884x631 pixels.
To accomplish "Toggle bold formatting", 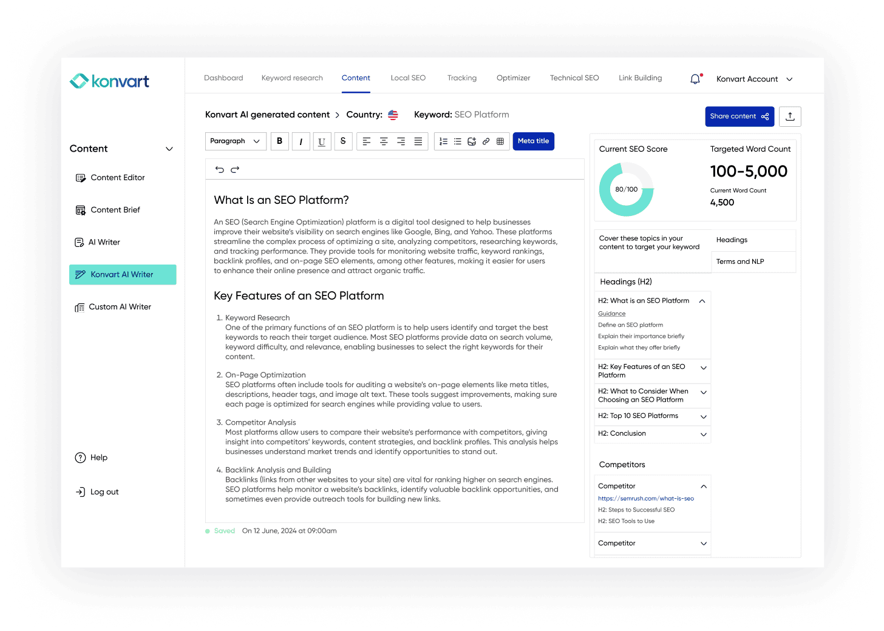I will pyautogui.click(x=279, y=141).
